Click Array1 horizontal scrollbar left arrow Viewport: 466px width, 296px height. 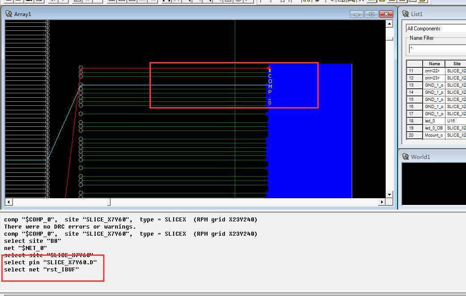pos(8,202)
